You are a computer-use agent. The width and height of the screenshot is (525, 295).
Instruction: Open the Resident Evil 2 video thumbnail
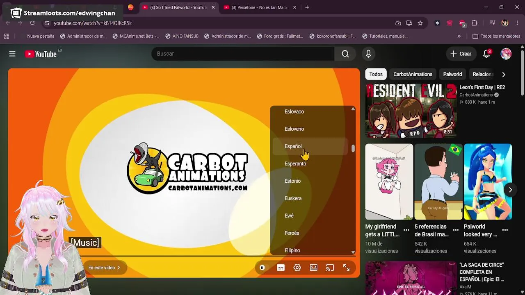411,111
